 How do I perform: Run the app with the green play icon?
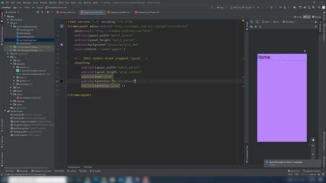coord(258,7)
